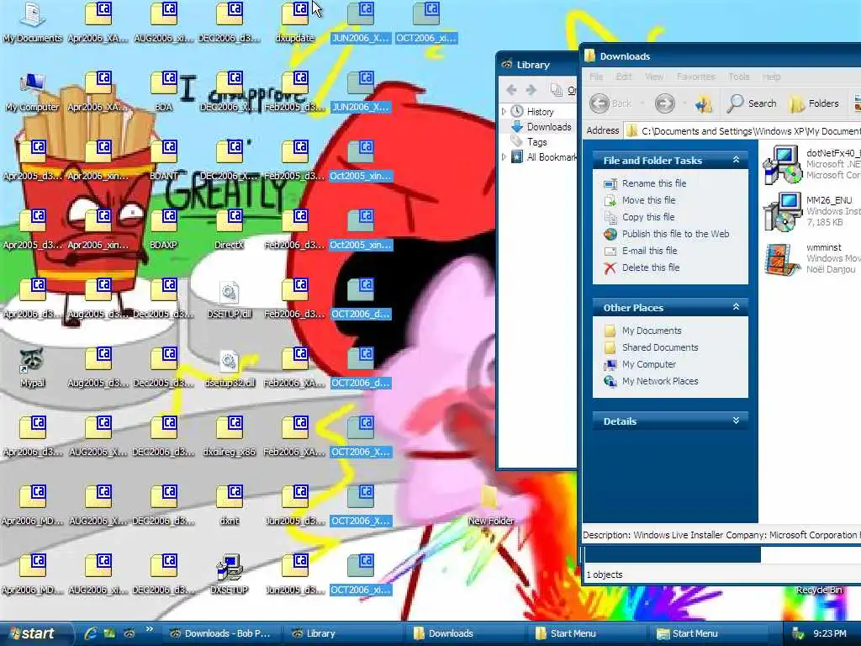The height and width of the screenshot is (646, 861).
Task: Open the View menu
Action: [x=653, y=77]
